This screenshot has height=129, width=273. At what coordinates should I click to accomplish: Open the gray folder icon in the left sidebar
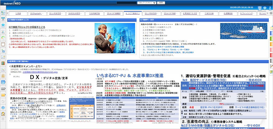(x=3, y=88)
